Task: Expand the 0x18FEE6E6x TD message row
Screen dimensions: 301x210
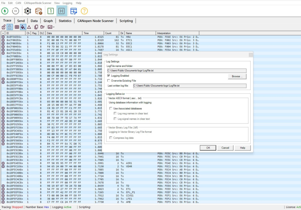Action: pyautogui.click(x=3, y=186)
